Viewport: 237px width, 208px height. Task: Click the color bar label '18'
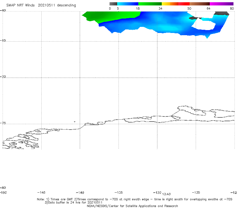(x=138, y=9)
